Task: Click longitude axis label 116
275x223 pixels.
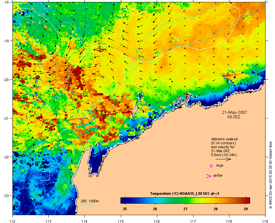Action: pos(157,221)
